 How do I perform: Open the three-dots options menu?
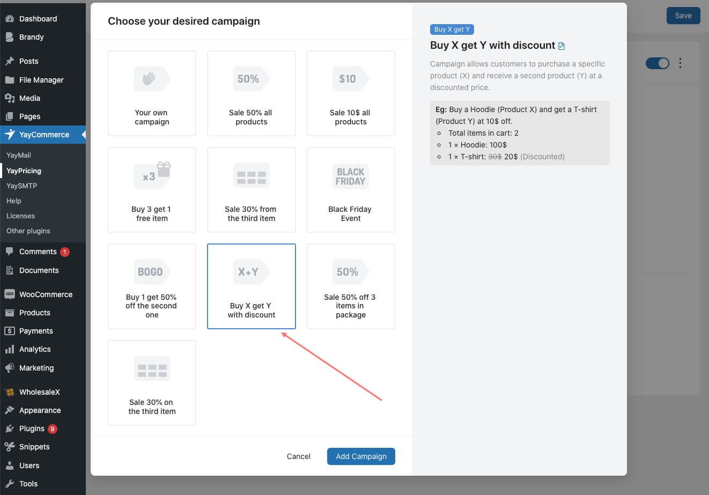click(x=680, y=63)
